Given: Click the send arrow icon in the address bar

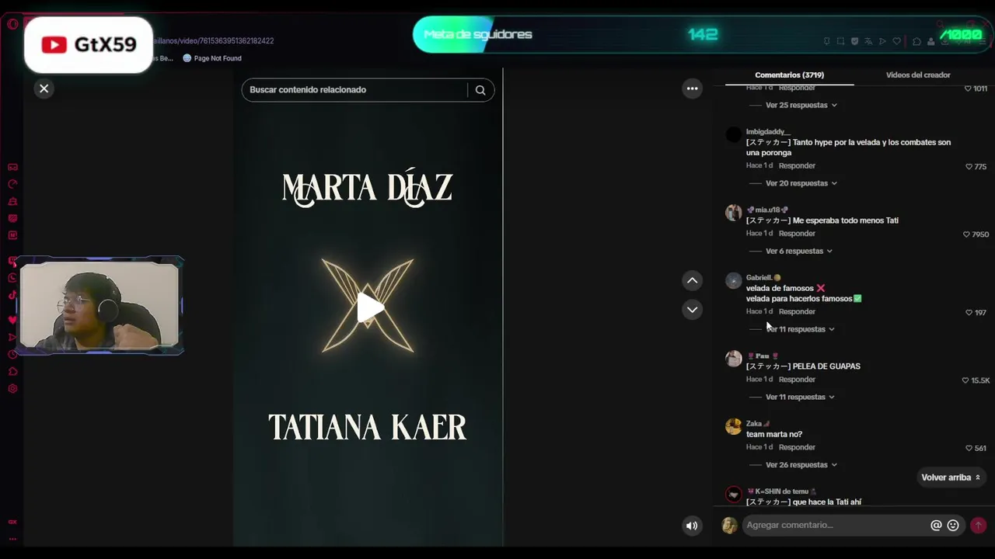Looking at the screenshot, I should click(x=882, y=41).
